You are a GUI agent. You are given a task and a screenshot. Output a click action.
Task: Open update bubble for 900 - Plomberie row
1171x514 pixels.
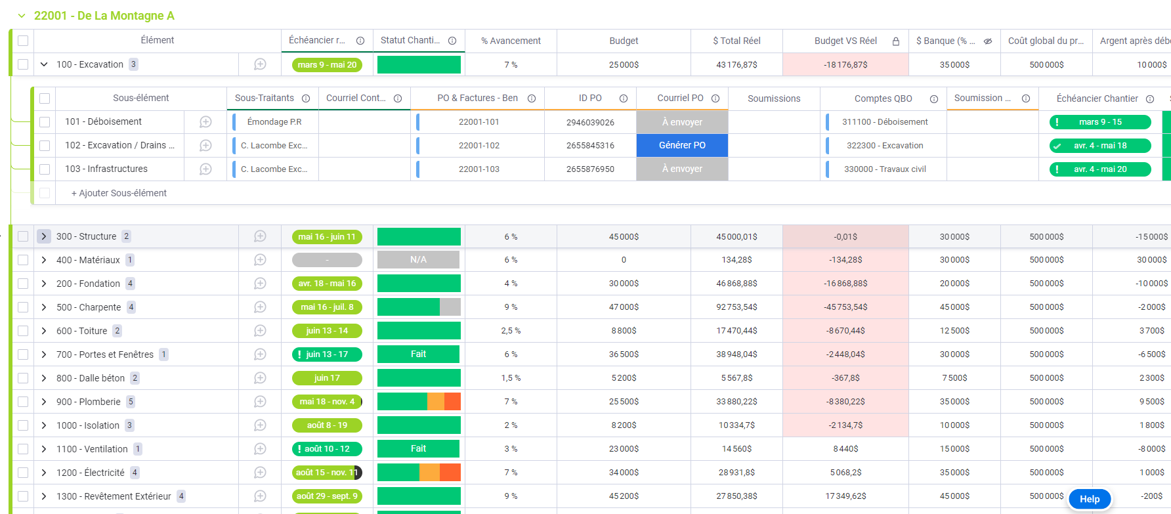point(260,402)
